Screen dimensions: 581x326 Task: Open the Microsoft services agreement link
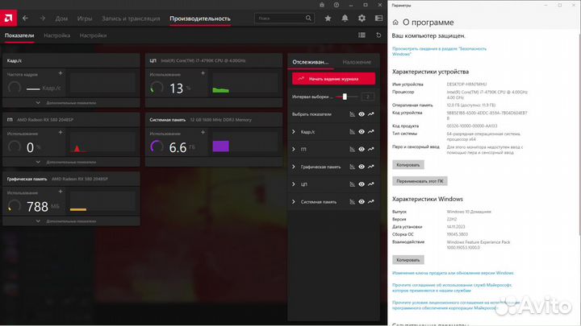coord(452,287)
